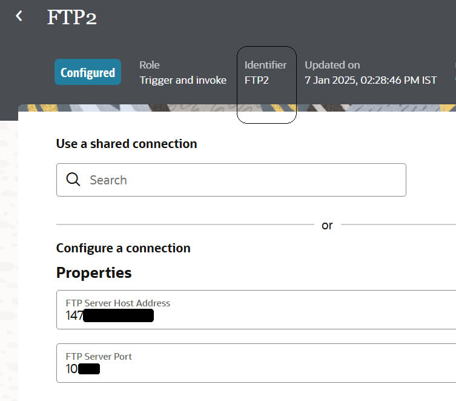Click the 'Updated on' label
Viewport: 456px width, 401px height.
coord(332,65)
